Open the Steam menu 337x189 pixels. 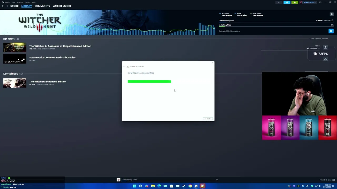pyautogui.click(x=6, y=2)
